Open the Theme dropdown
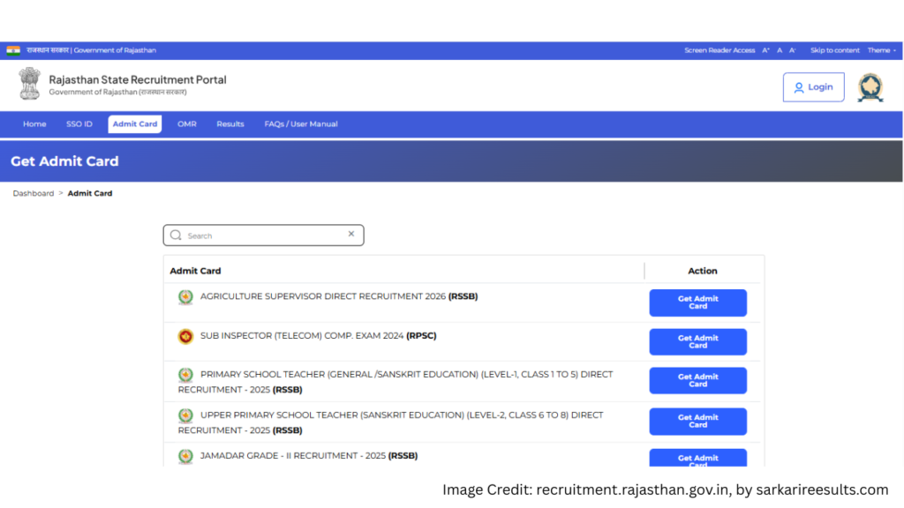This screenshot has height=508, width=904. click(x=881, y=50)
